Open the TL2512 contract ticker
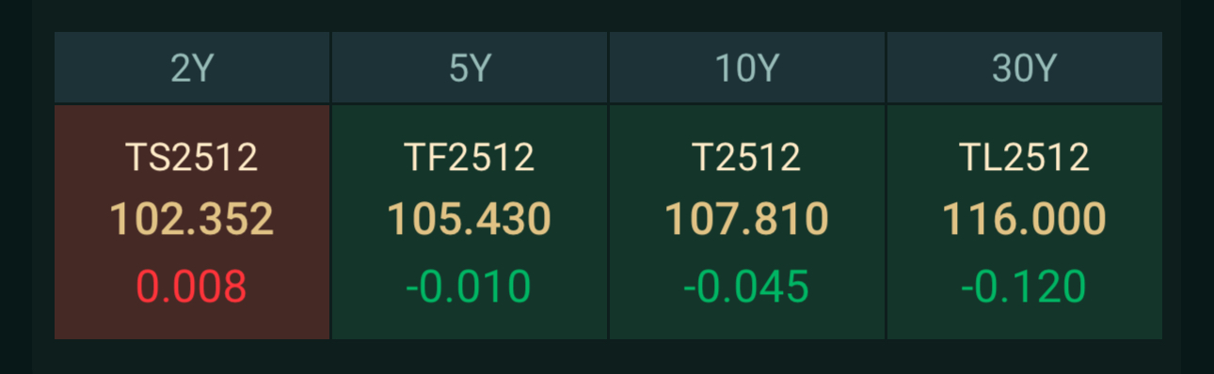 tap(1025, 158)
